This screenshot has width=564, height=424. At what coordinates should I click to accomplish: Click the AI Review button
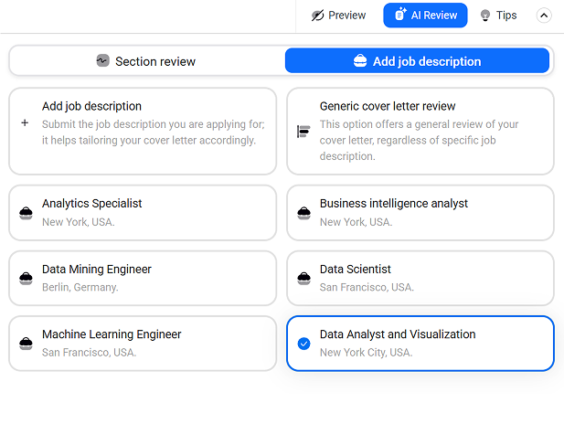click(425, 16)
